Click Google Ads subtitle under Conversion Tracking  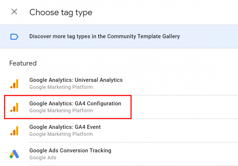pyautogui.click(x=43, y=158)
